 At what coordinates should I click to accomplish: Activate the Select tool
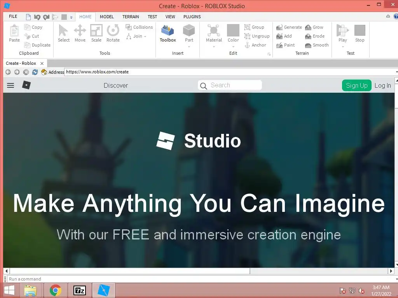(63, 33)
